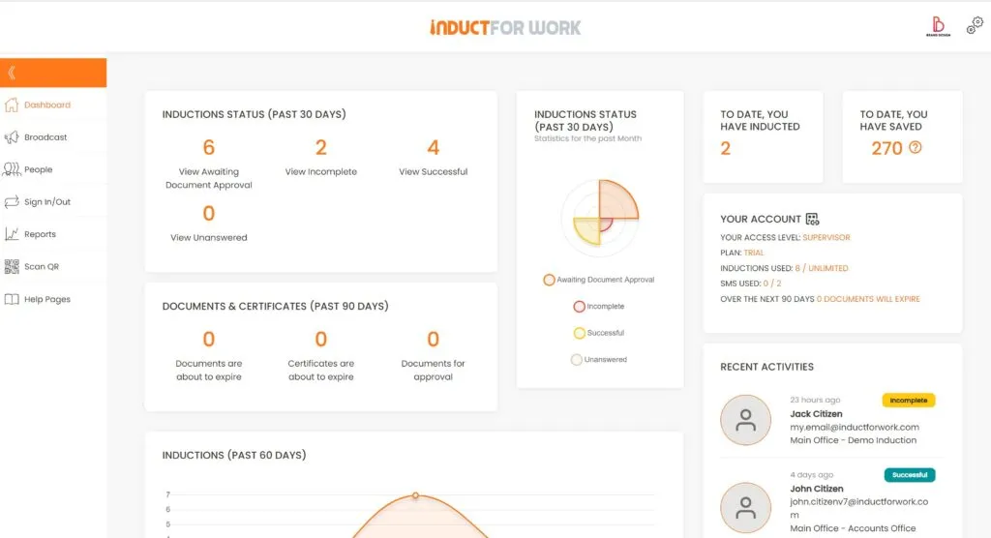Click the orange segment of the radial chart

point(616,200)
